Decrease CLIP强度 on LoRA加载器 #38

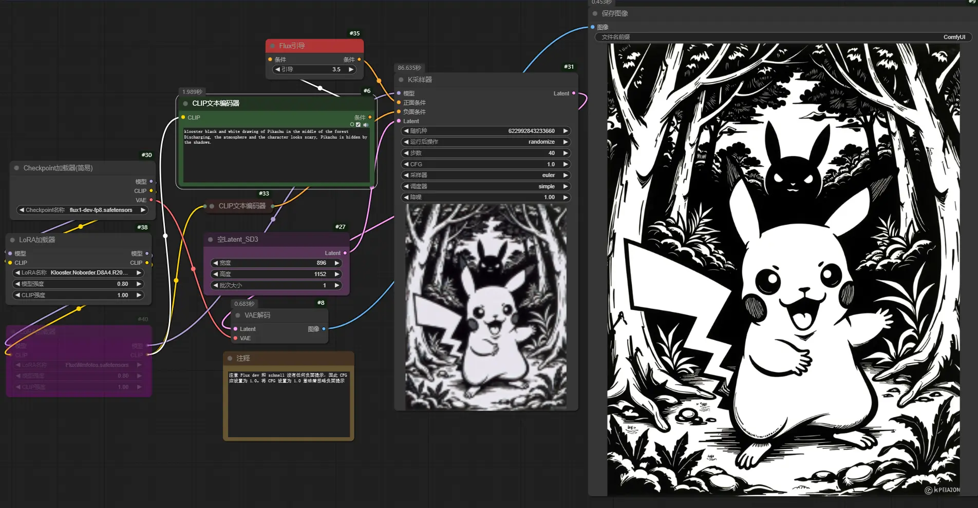[x=18, y=295]
